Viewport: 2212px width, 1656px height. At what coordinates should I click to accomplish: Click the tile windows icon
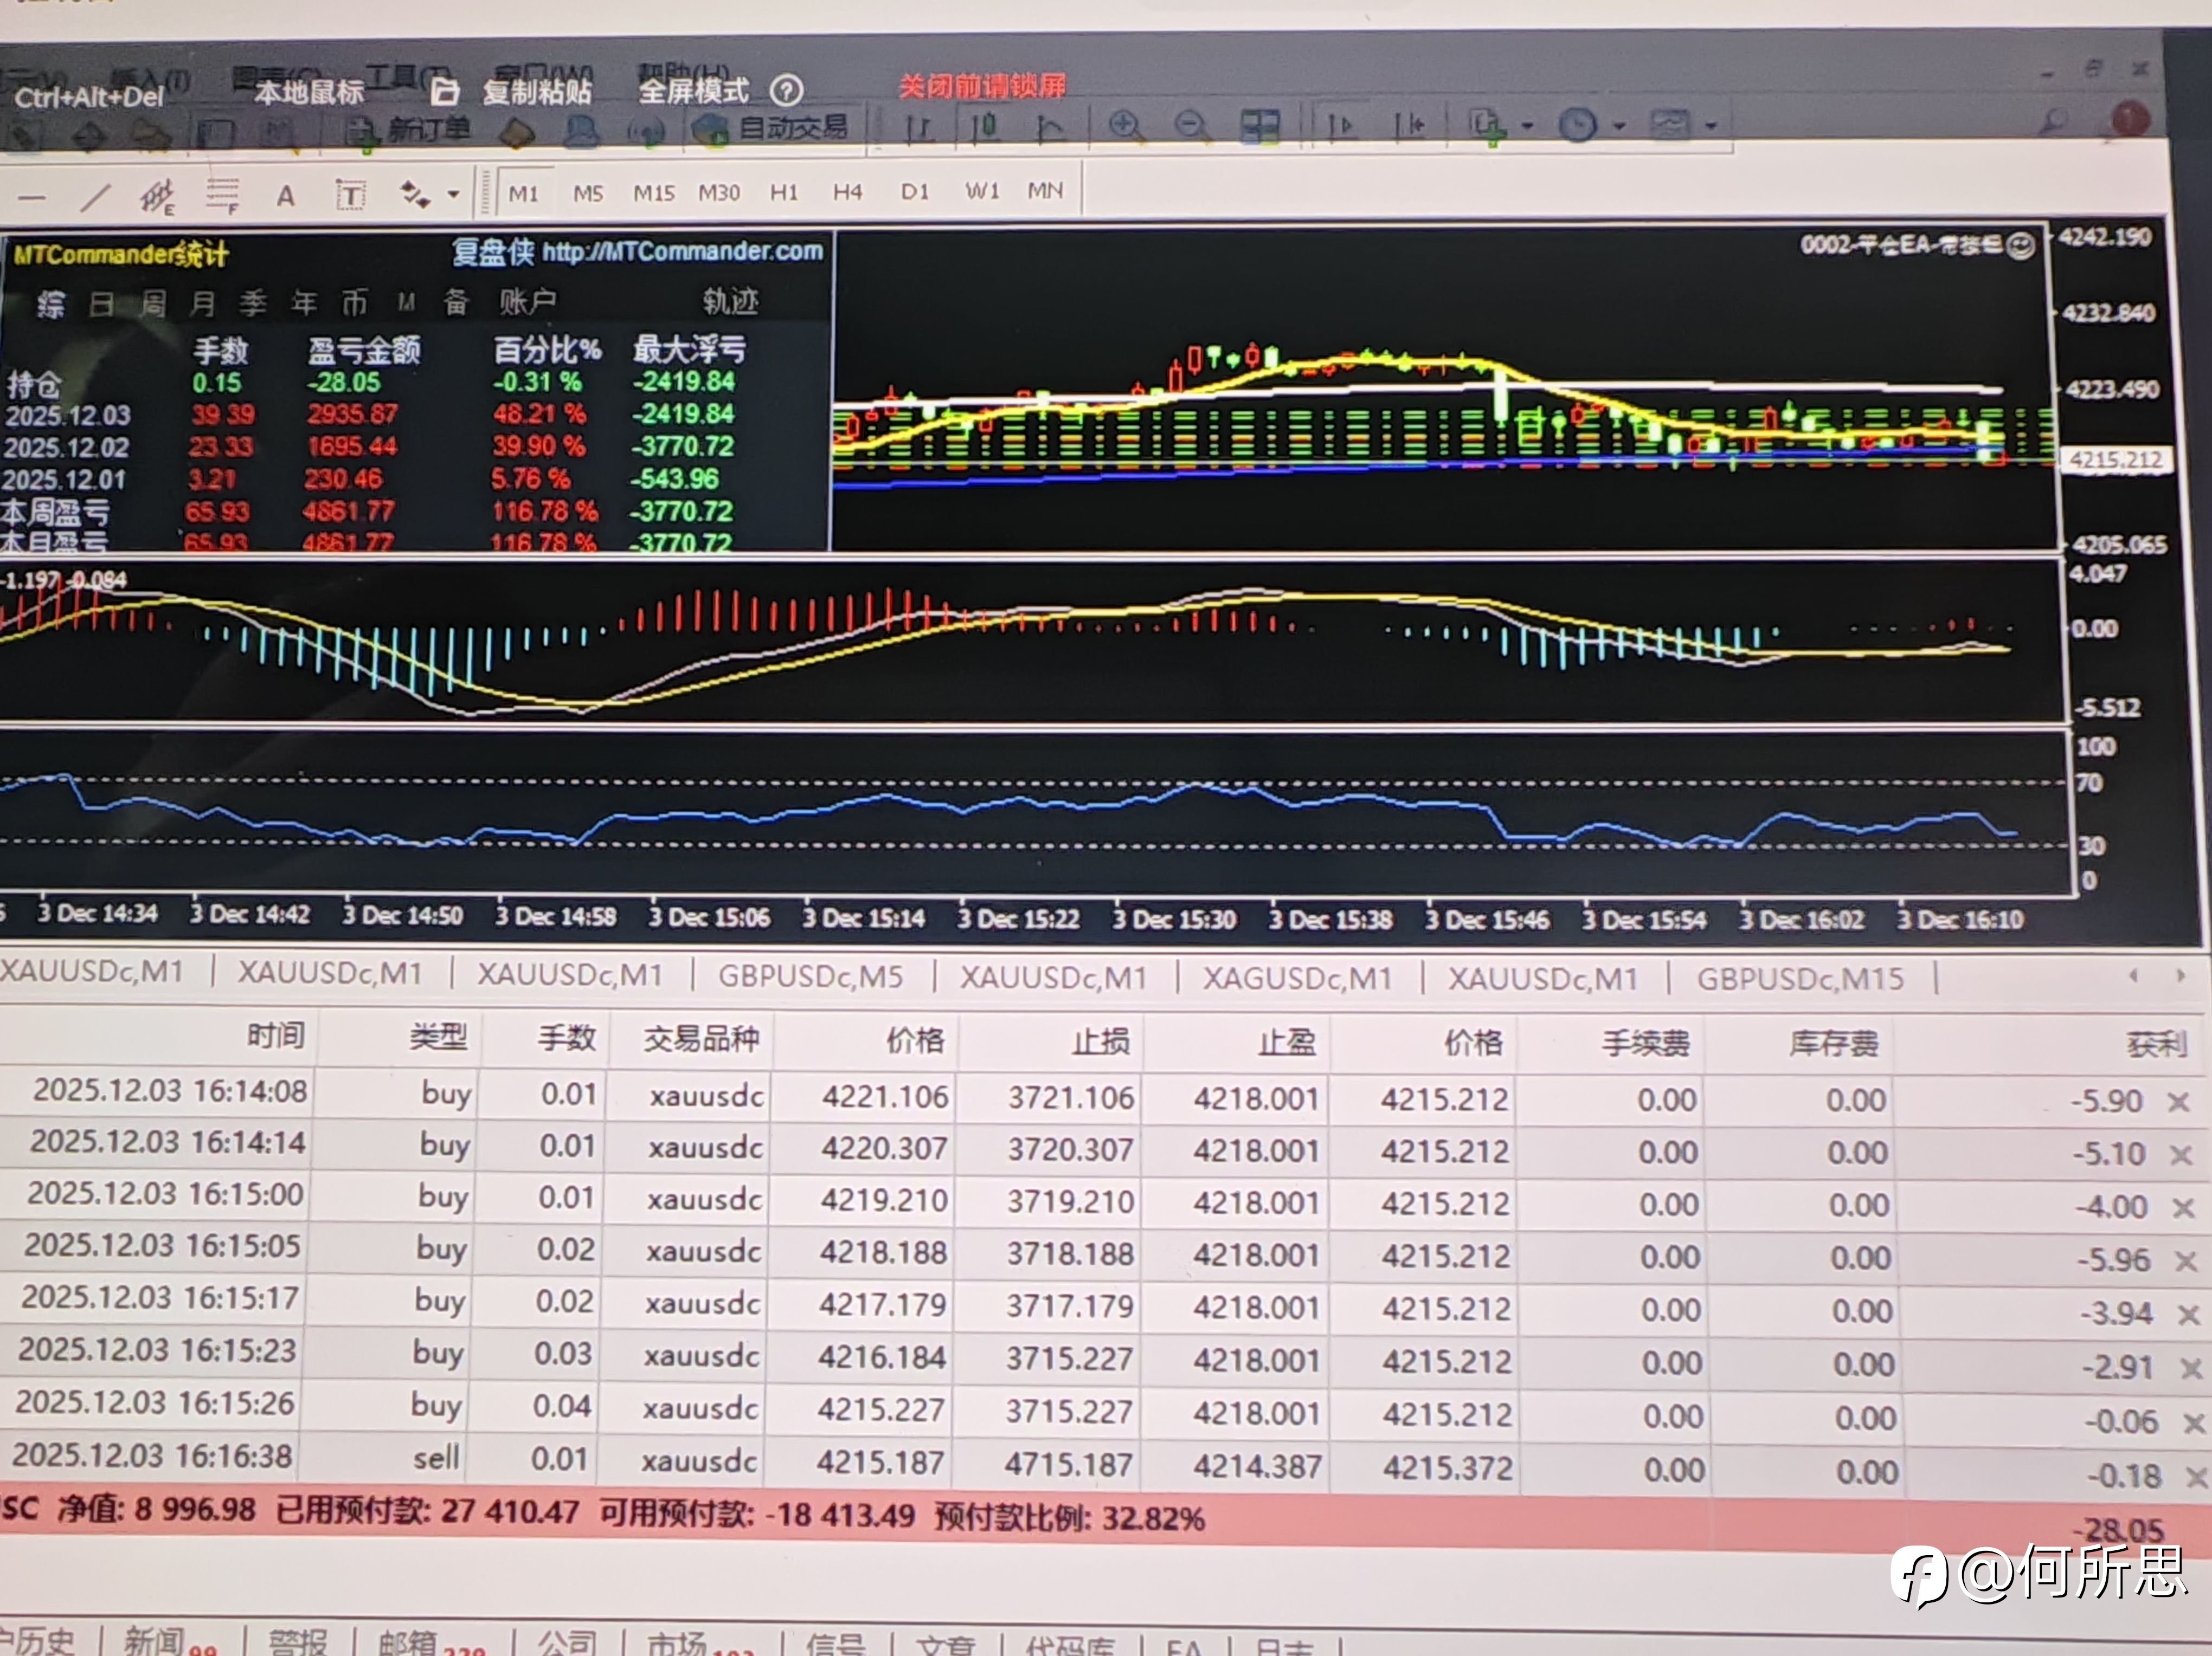(x=1259, y=126)
